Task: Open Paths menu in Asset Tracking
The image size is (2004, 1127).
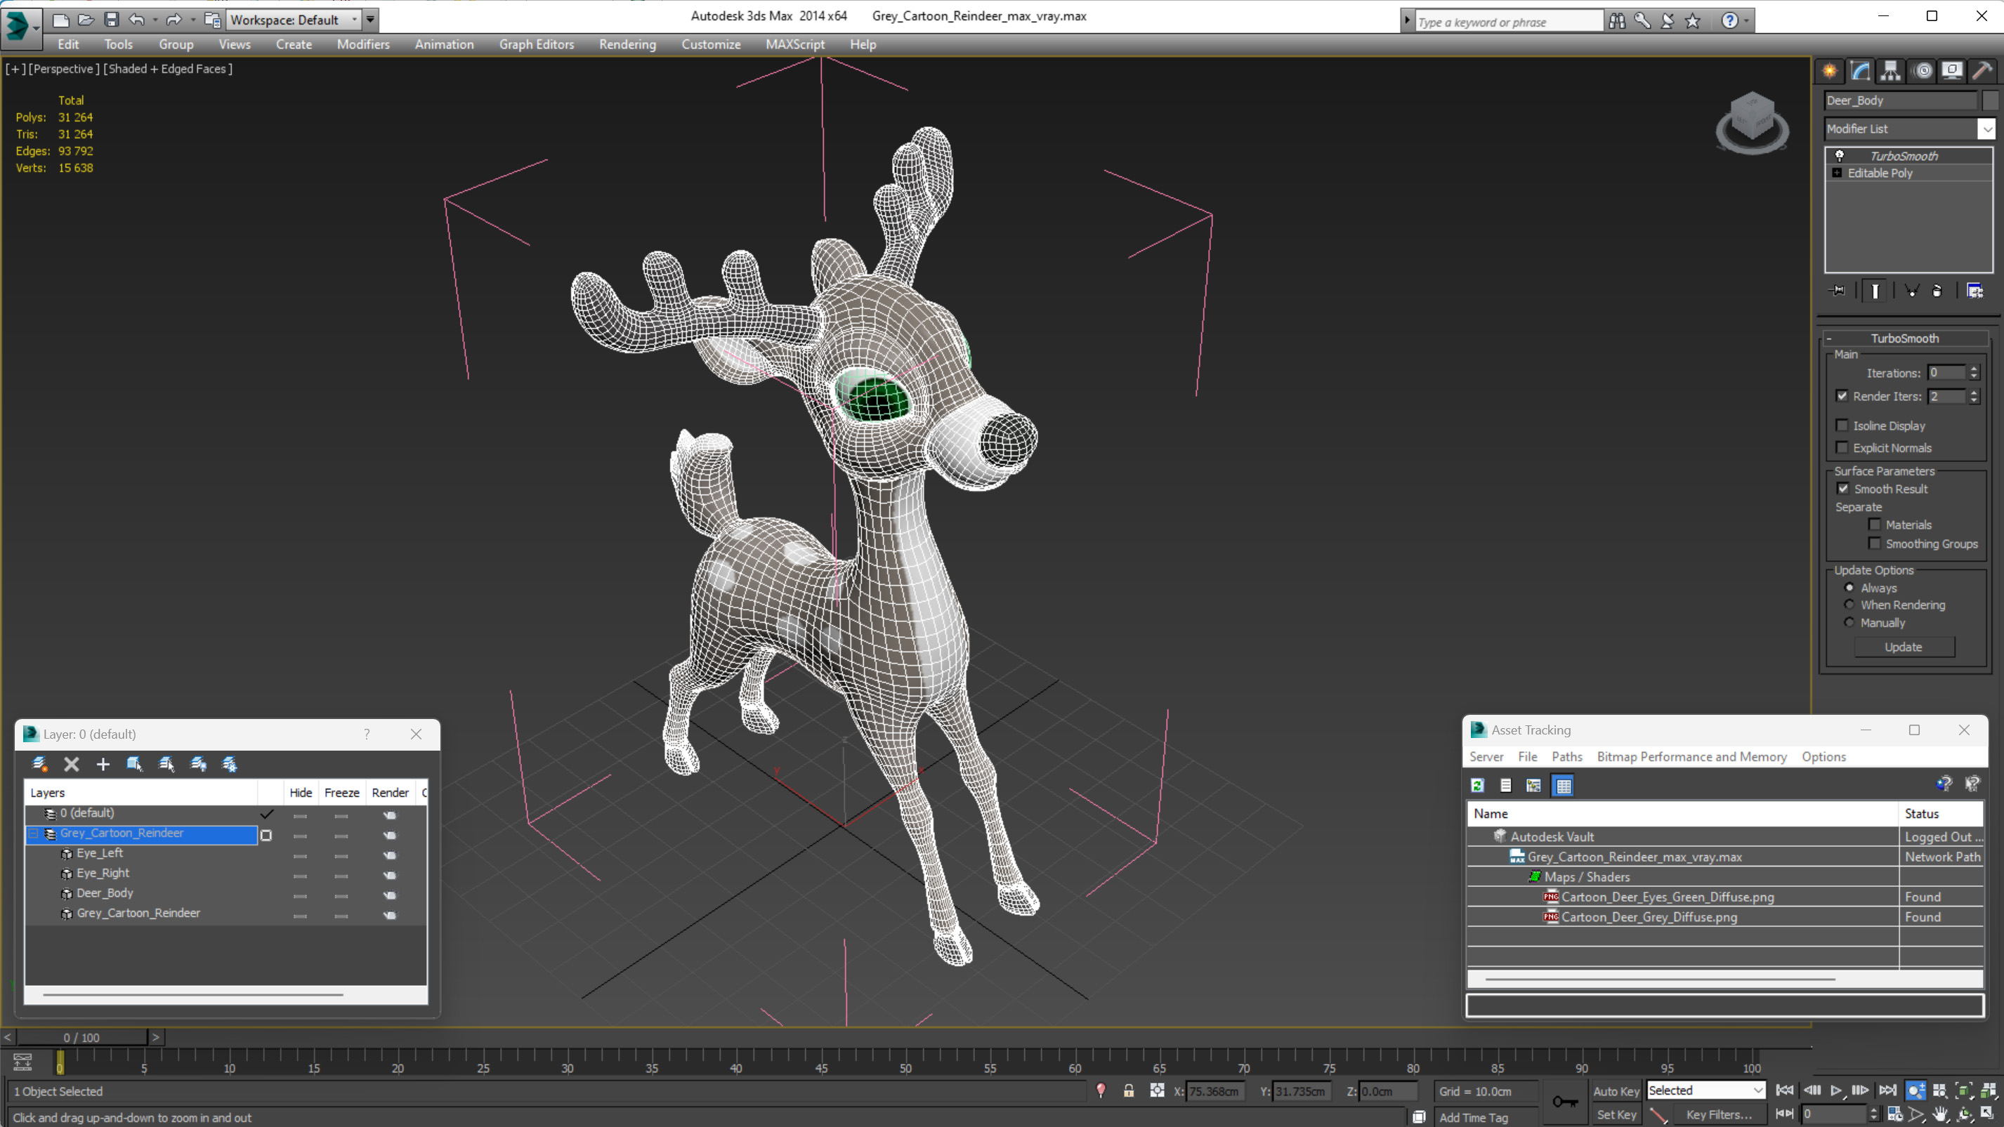Action: point(1566,756)
